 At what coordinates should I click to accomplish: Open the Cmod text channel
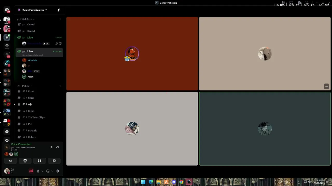point(39,25)
